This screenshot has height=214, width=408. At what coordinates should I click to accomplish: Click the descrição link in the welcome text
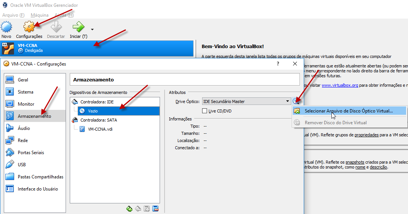coord(378,167)
